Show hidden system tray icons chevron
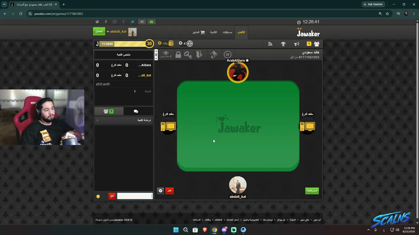The image size is (419, 235). pyautogui.click(x=368, y=230)
